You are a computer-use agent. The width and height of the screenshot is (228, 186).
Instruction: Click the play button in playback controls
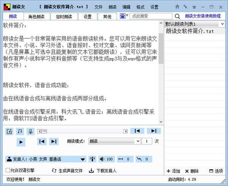pos(21,142)
